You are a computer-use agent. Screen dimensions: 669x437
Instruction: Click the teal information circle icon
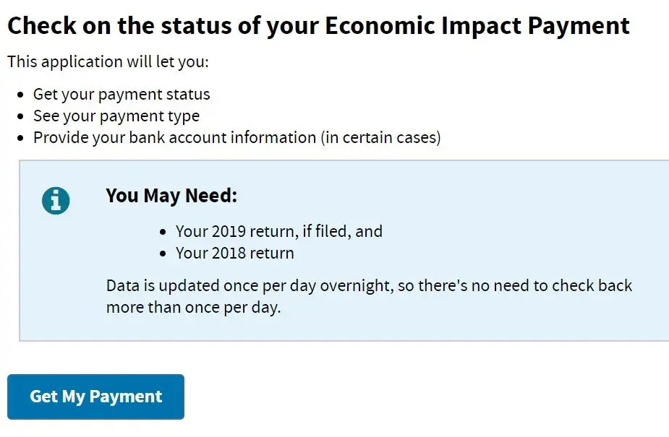tap(56, 200)
